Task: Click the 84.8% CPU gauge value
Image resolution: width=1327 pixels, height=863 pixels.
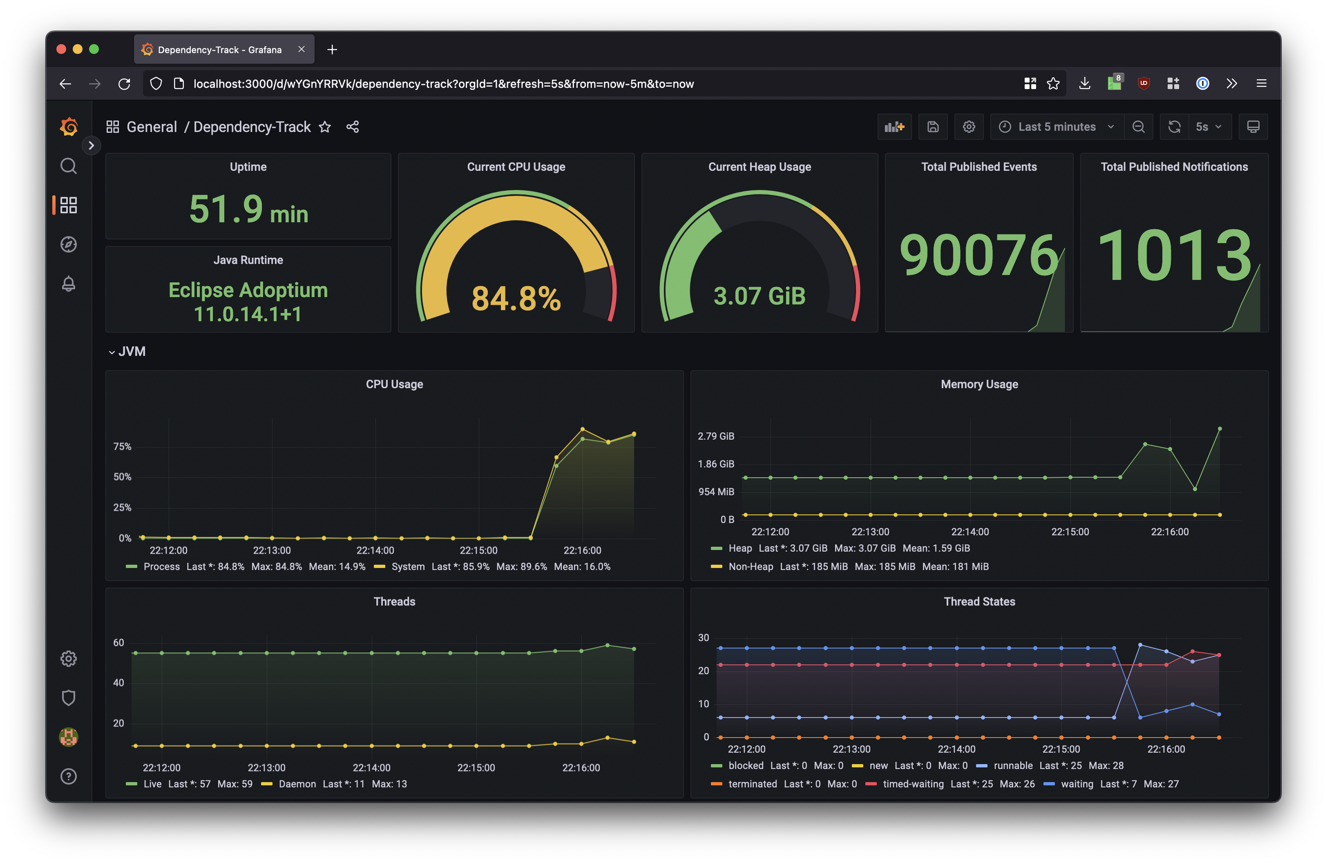Action: click(x=516, y=298)
